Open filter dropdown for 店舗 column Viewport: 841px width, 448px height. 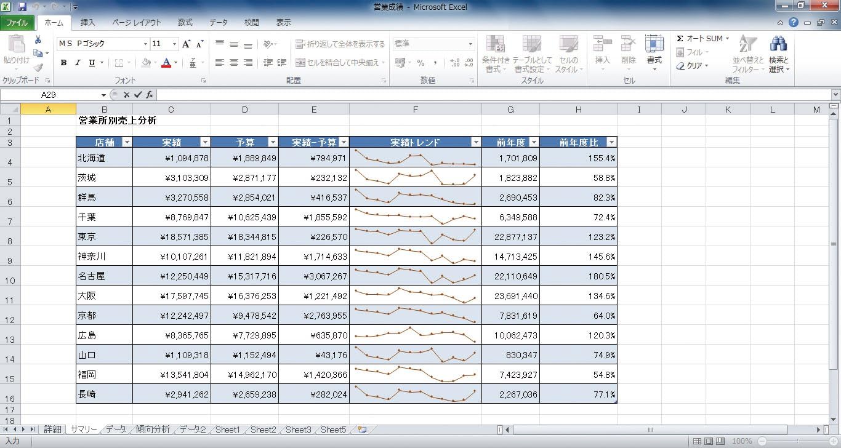pos(127,142)
